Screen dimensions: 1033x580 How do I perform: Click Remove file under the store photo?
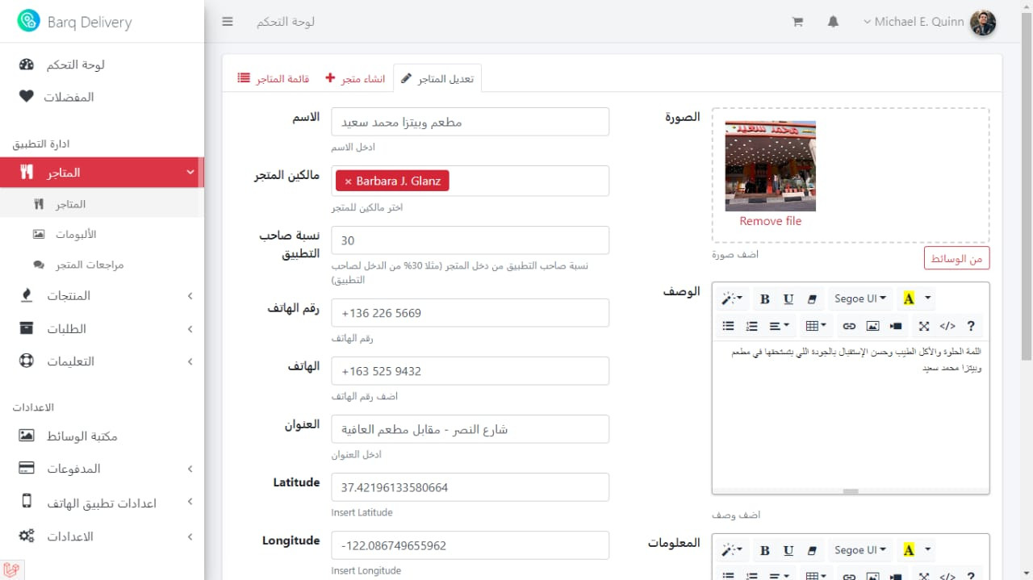pos(770,220)
